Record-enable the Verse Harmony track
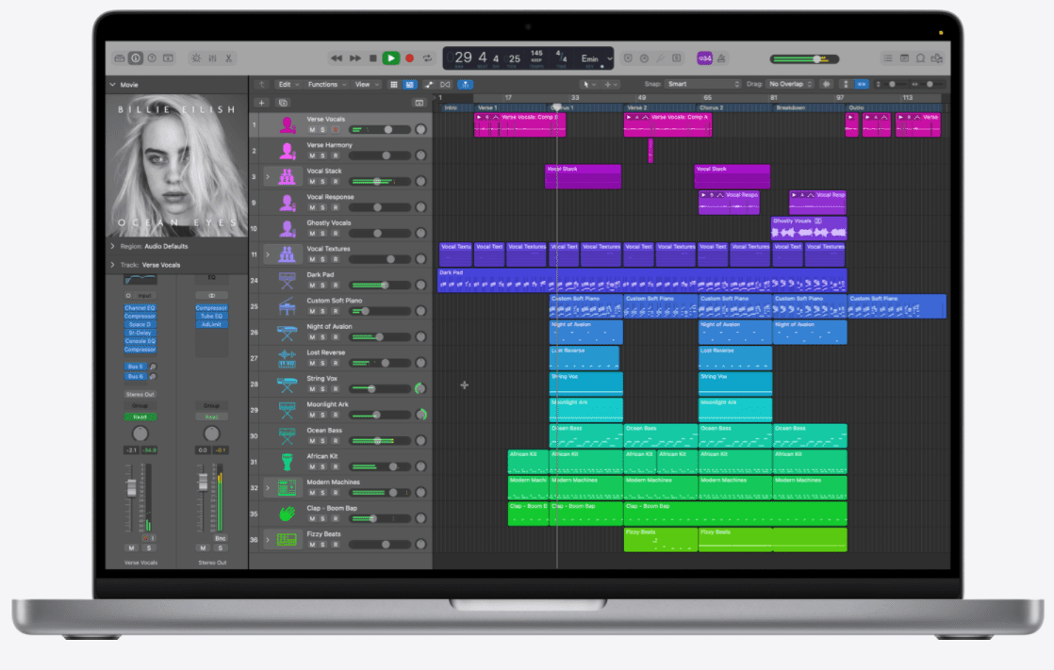The image size is (1054, 670). tap(334, 155)
